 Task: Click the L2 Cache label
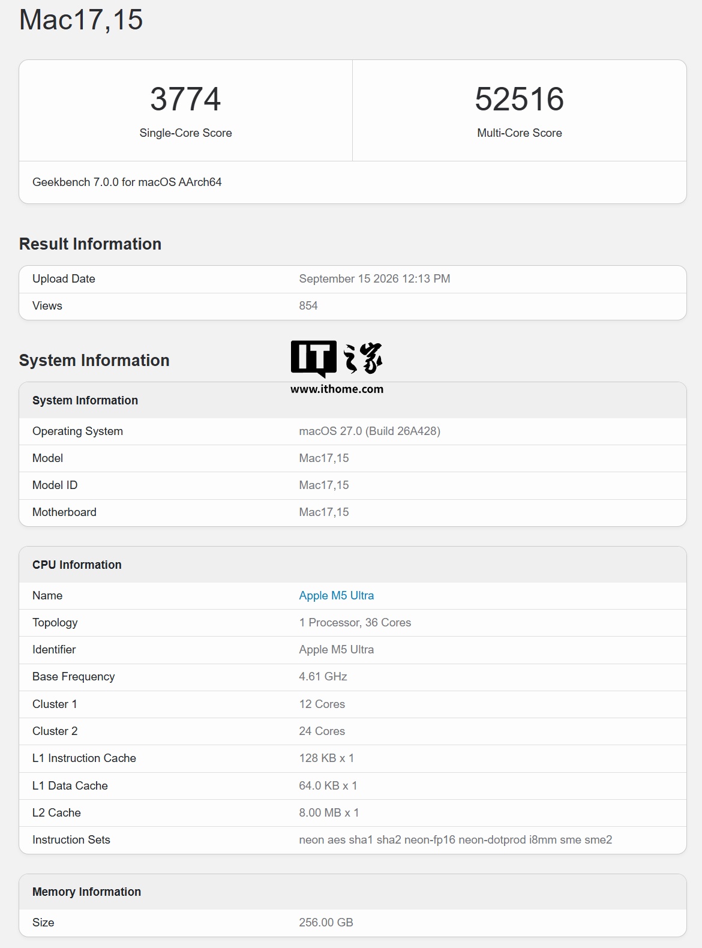[x=56, y=812]
